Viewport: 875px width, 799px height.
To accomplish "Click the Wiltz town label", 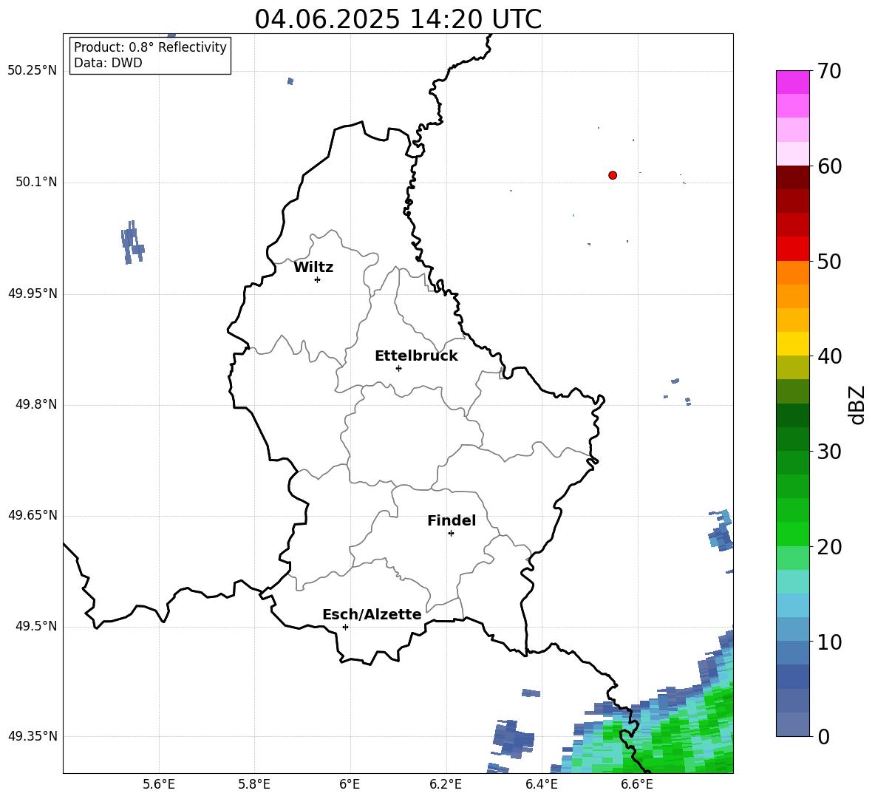I will [313, 268].
